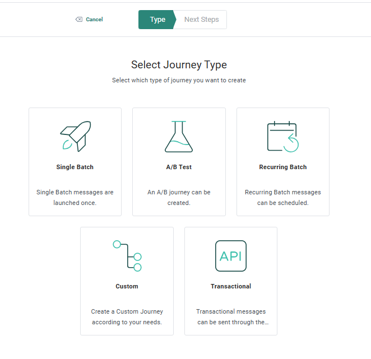
Task: Go to the Next Steps tab
Action: point(201,20)
